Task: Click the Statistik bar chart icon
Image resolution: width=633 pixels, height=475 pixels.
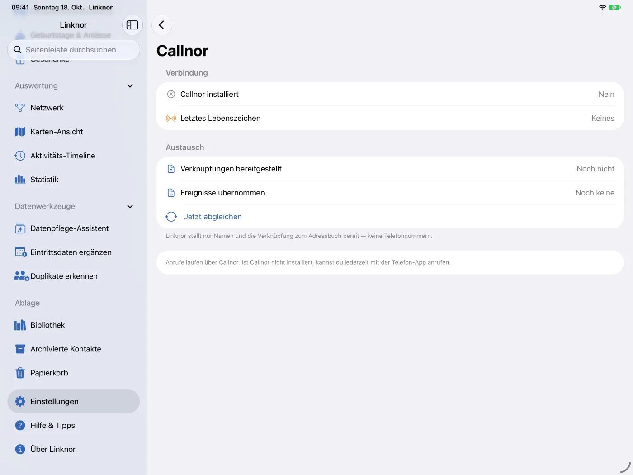Action: point(20,180)
